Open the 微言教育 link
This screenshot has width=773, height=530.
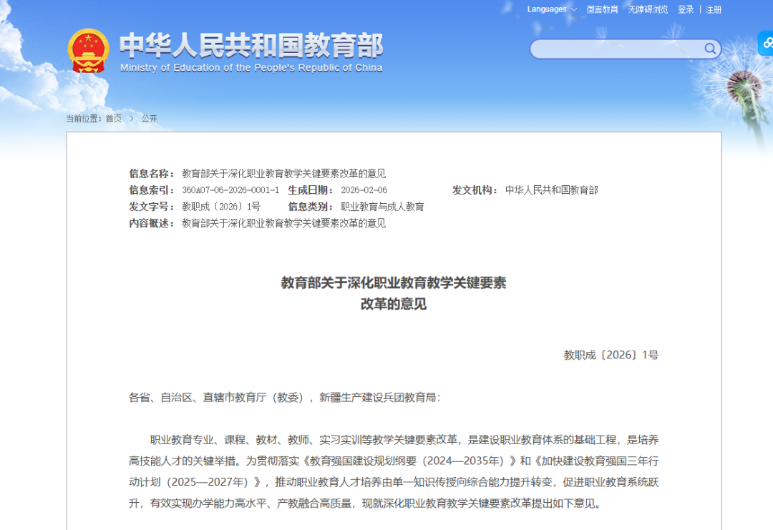click(602, 9)
